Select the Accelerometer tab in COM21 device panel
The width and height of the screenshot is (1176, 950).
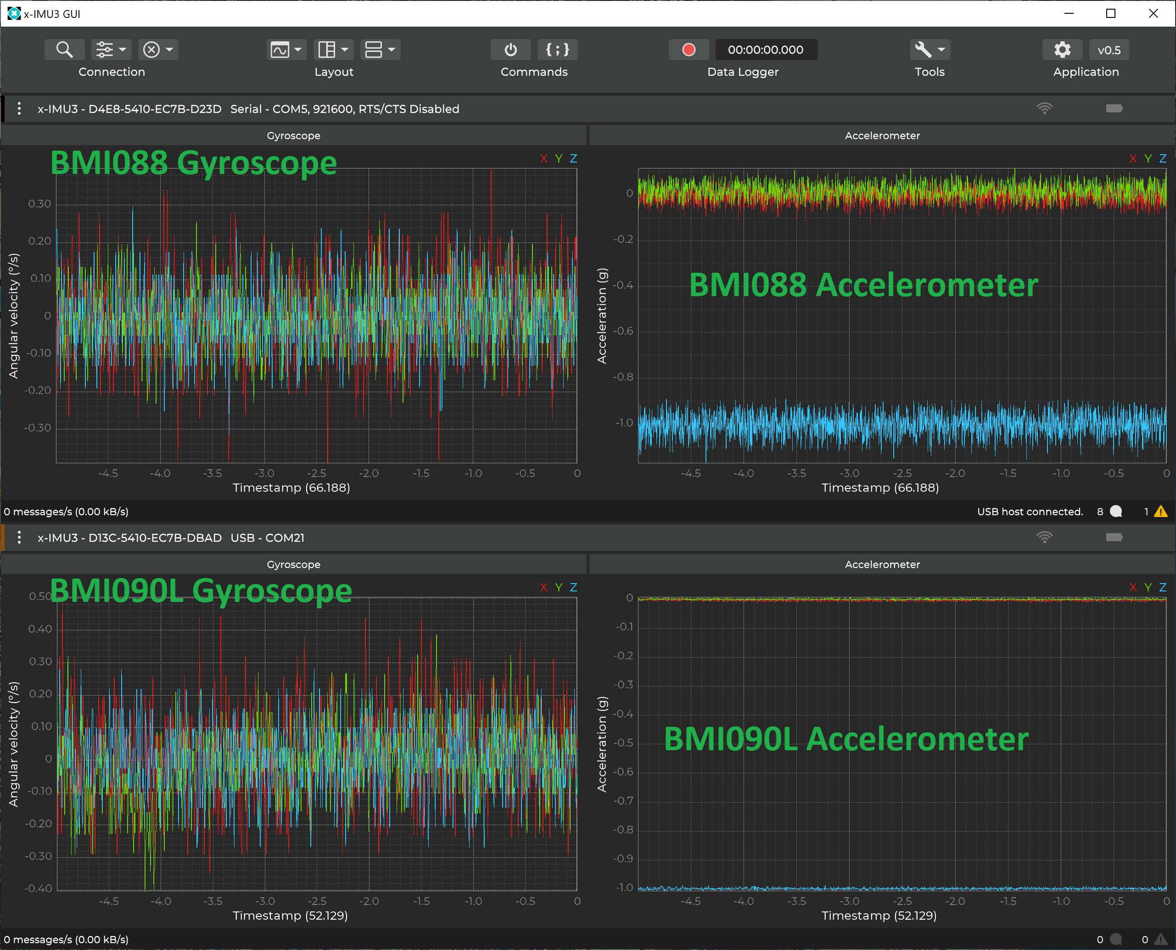tap(882, 564)
